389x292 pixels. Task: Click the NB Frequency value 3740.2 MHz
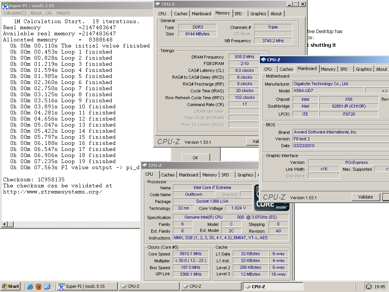273,41
